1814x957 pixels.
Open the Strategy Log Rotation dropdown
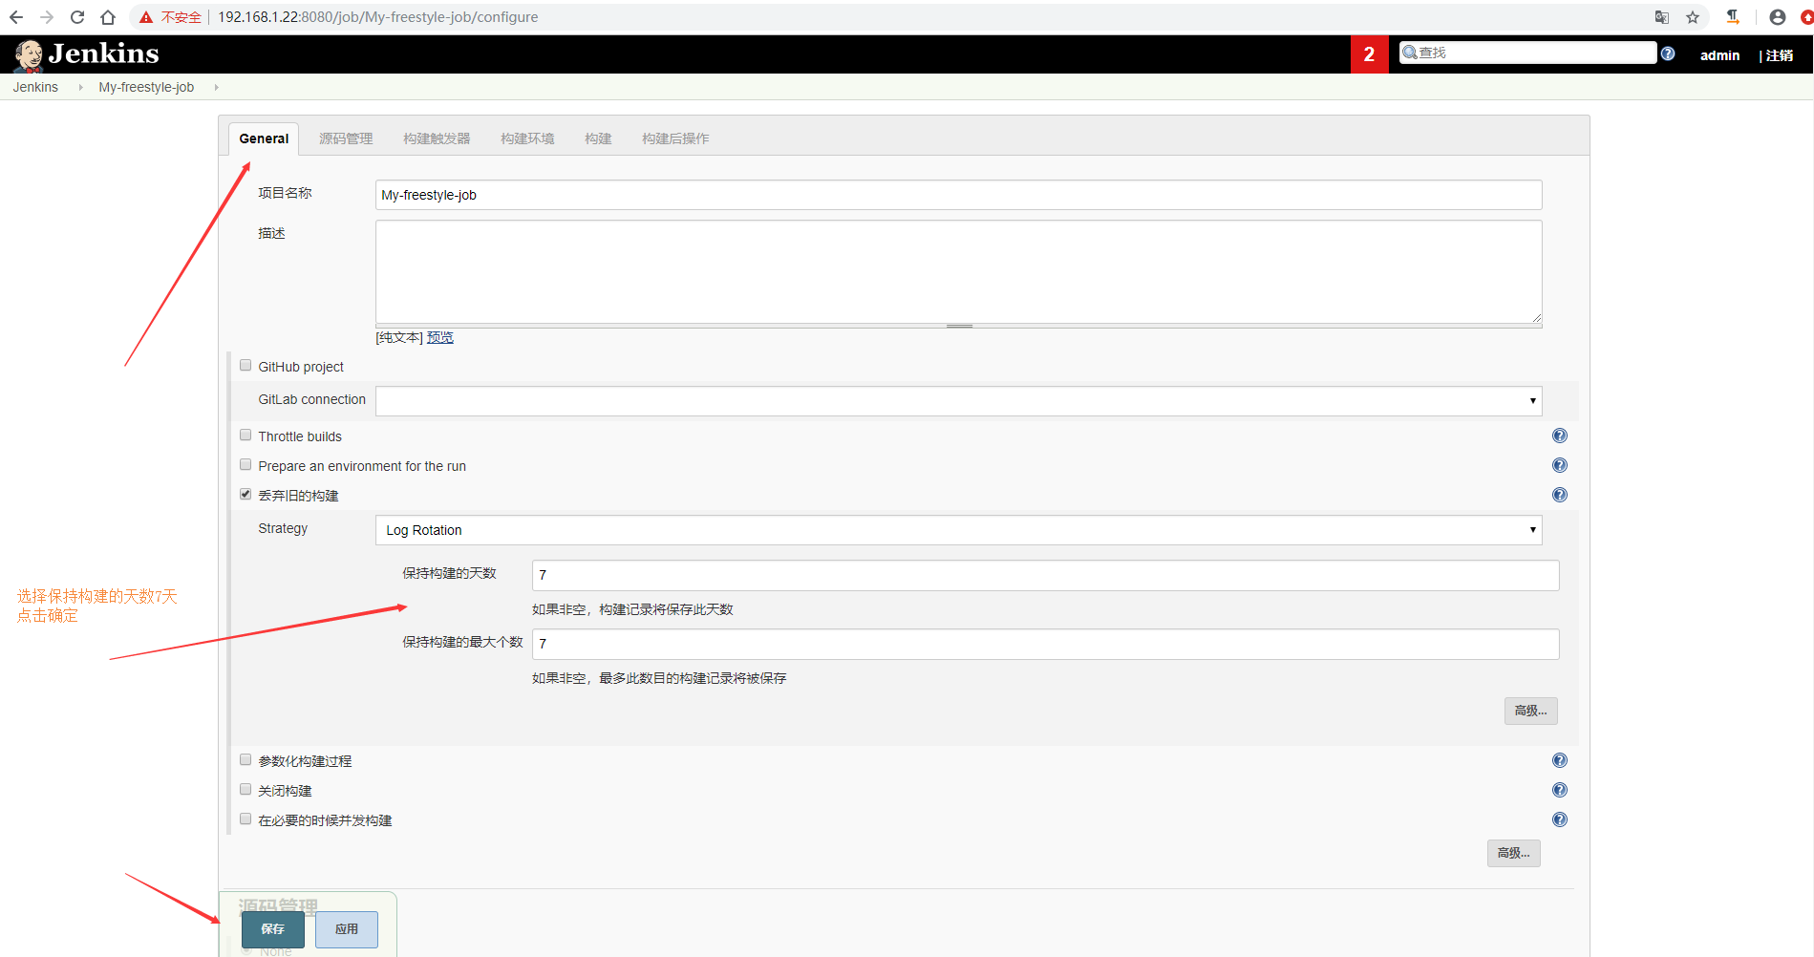958,530
